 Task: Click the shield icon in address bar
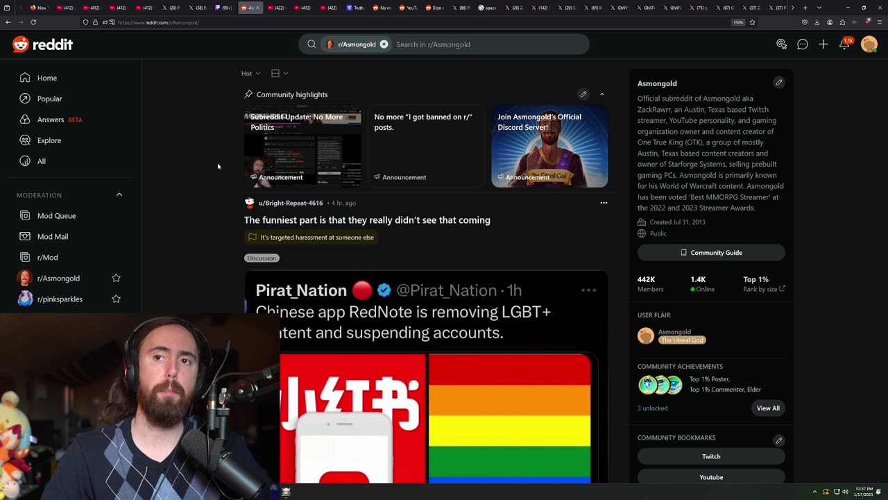(86, 22)
